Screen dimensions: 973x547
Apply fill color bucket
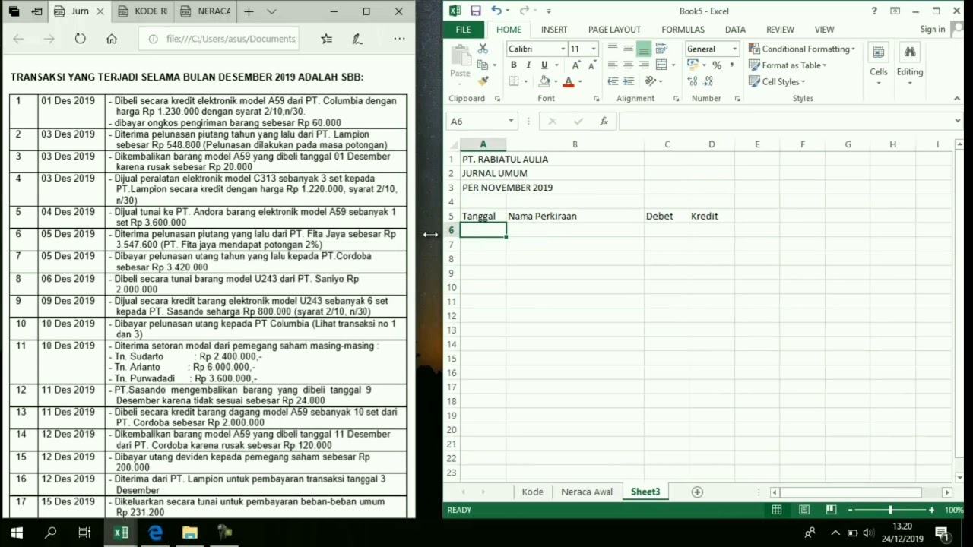[x=544, y=81]
